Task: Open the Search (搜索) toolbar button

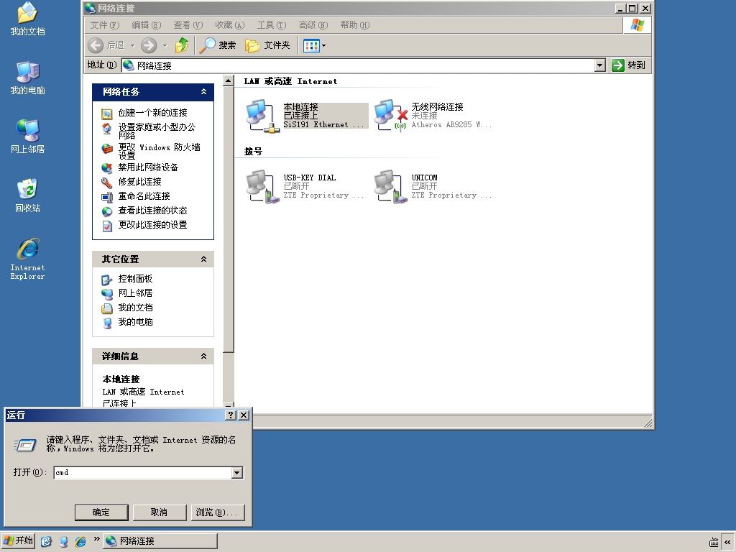Action: pyautogui.click(x=217, y=45)
